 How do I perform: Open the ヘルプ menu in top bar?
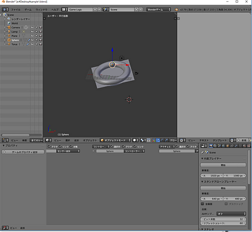(55, 10)
